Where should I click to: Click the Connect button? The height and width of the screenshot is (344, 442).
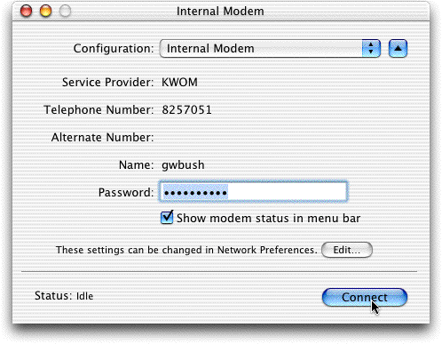click(365, 297)
